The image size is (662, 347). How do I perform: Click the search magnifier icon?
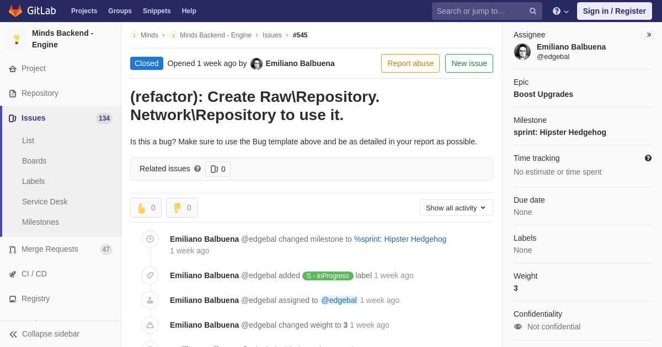[x=532, y=11]
